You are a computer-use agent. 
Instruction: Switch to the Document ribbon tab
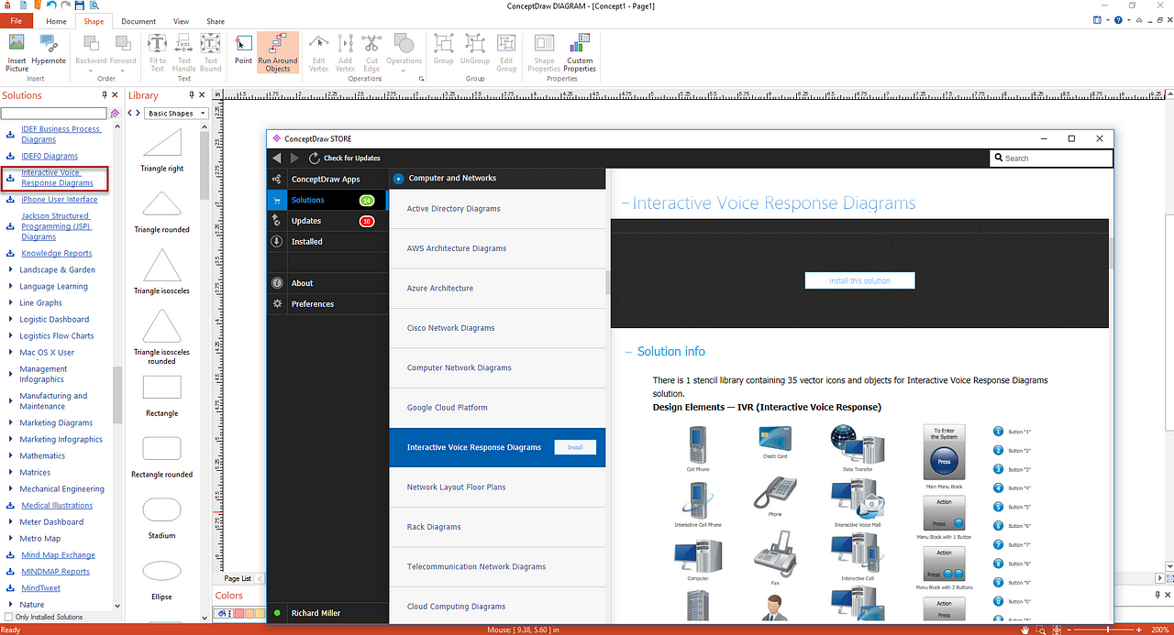coord(138,21)
